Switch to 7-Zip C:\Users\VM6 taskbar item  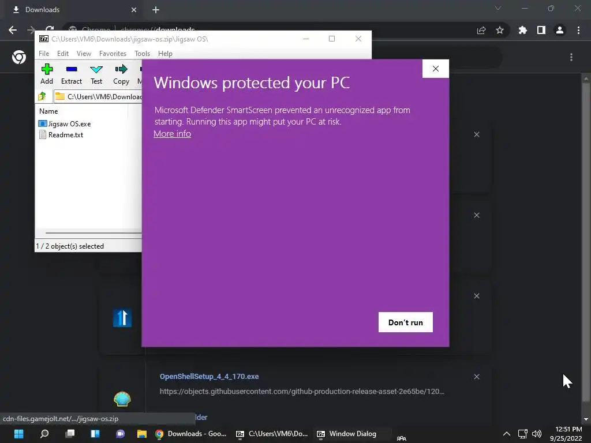(272, 434)
